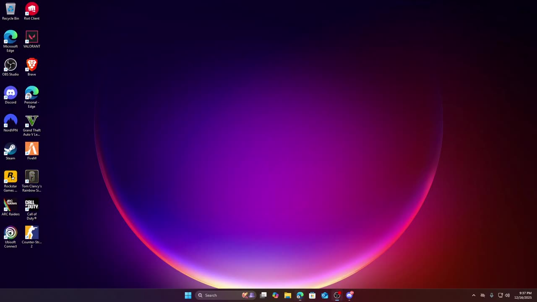Viewport: 537px width, 302px height.
Task: Open Task View from the taskbar
Action: [x=263, y=295]
